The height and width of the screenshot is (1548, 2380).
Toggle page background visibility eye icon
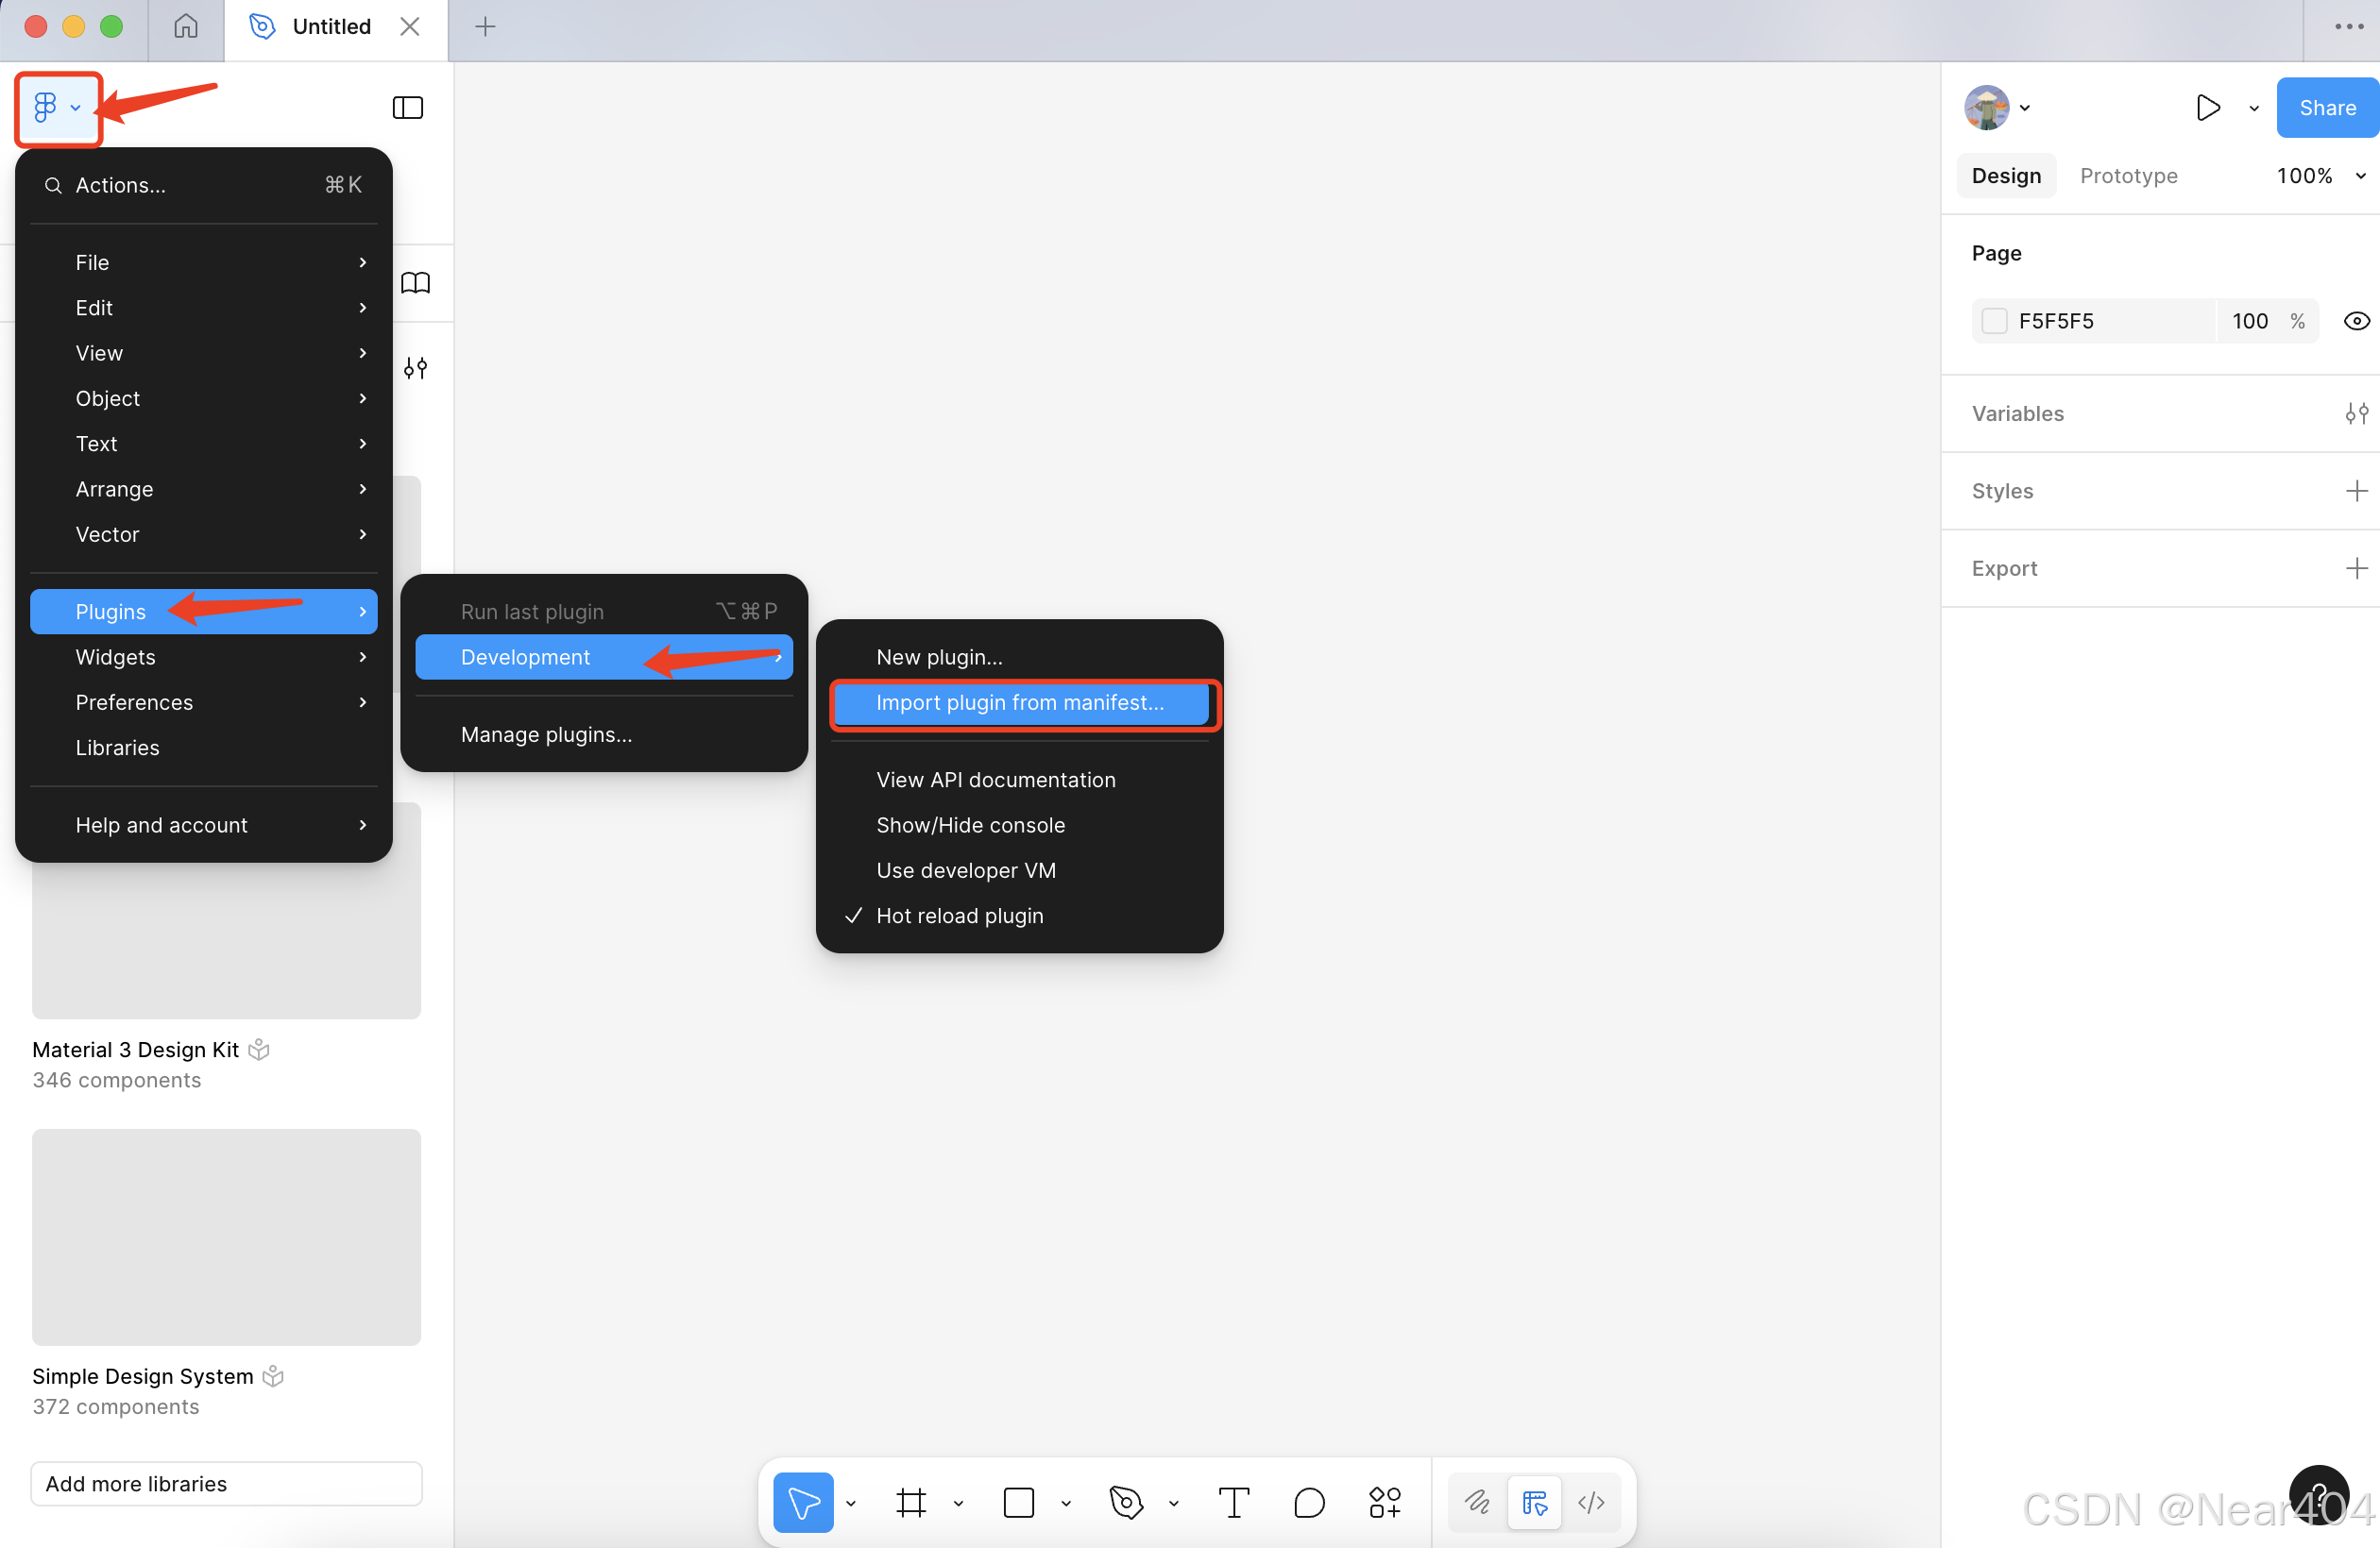(2356, 321)
